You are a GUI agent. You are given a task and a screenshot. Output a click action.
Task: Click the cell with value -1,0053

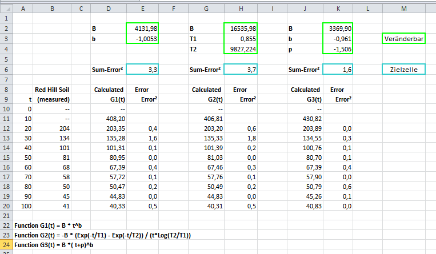(x=141, y=39)
